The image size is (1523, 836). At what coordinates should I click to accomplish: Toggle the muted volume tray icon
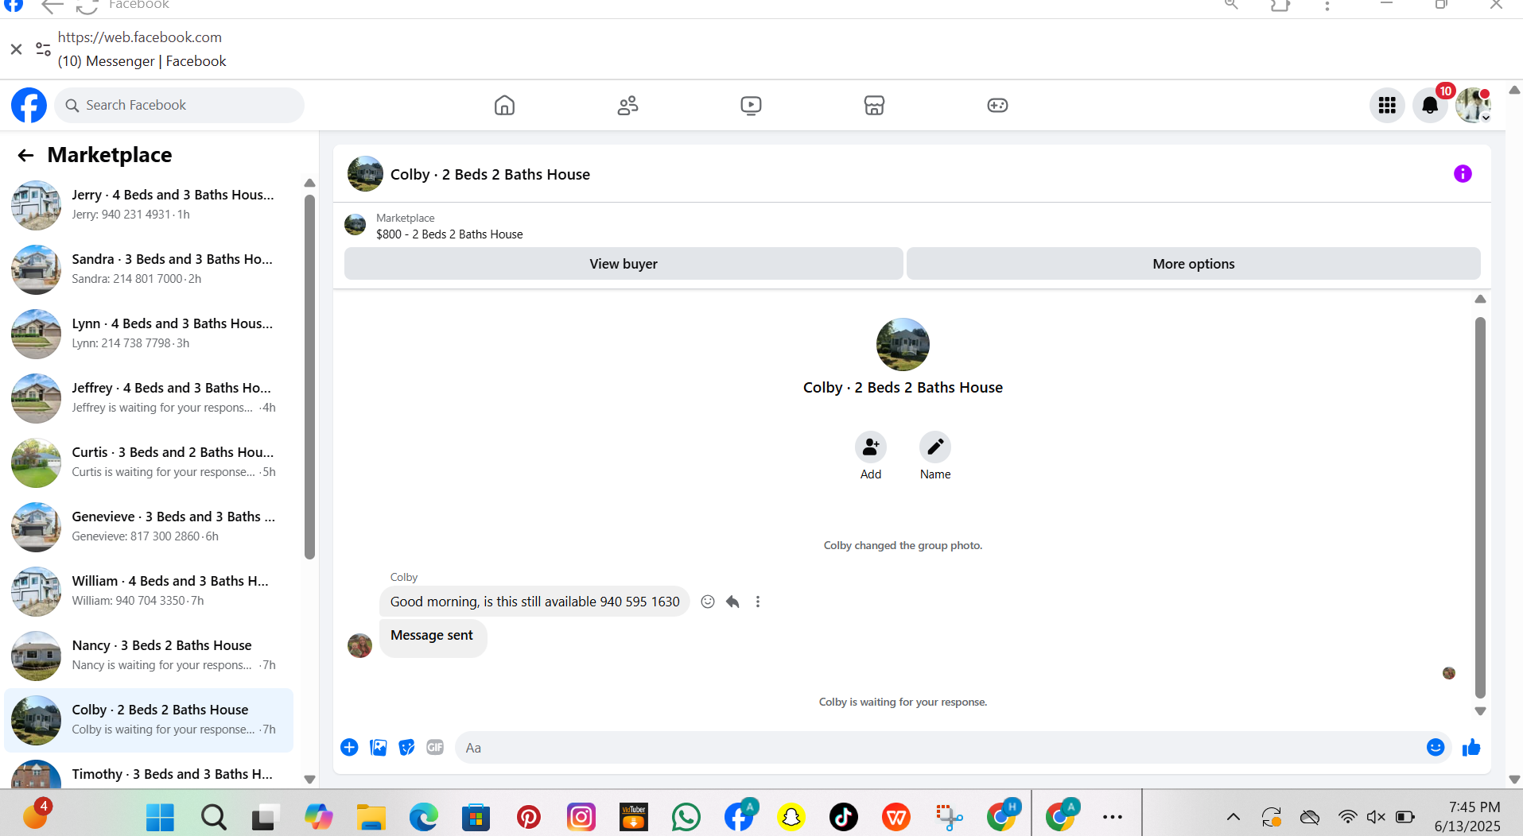(x=1376, y=816)
